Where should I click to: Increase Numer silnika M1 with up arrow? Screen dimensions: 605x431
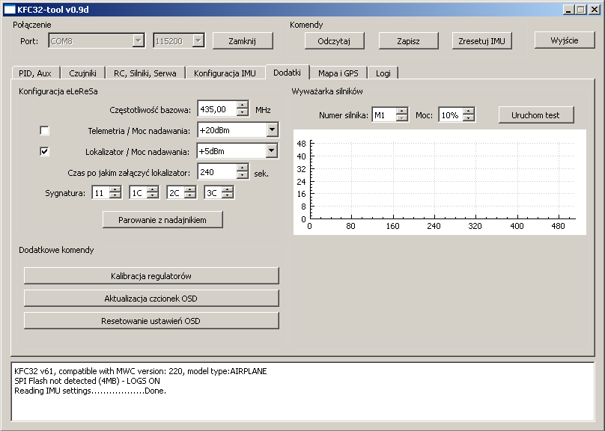[402, 111]
